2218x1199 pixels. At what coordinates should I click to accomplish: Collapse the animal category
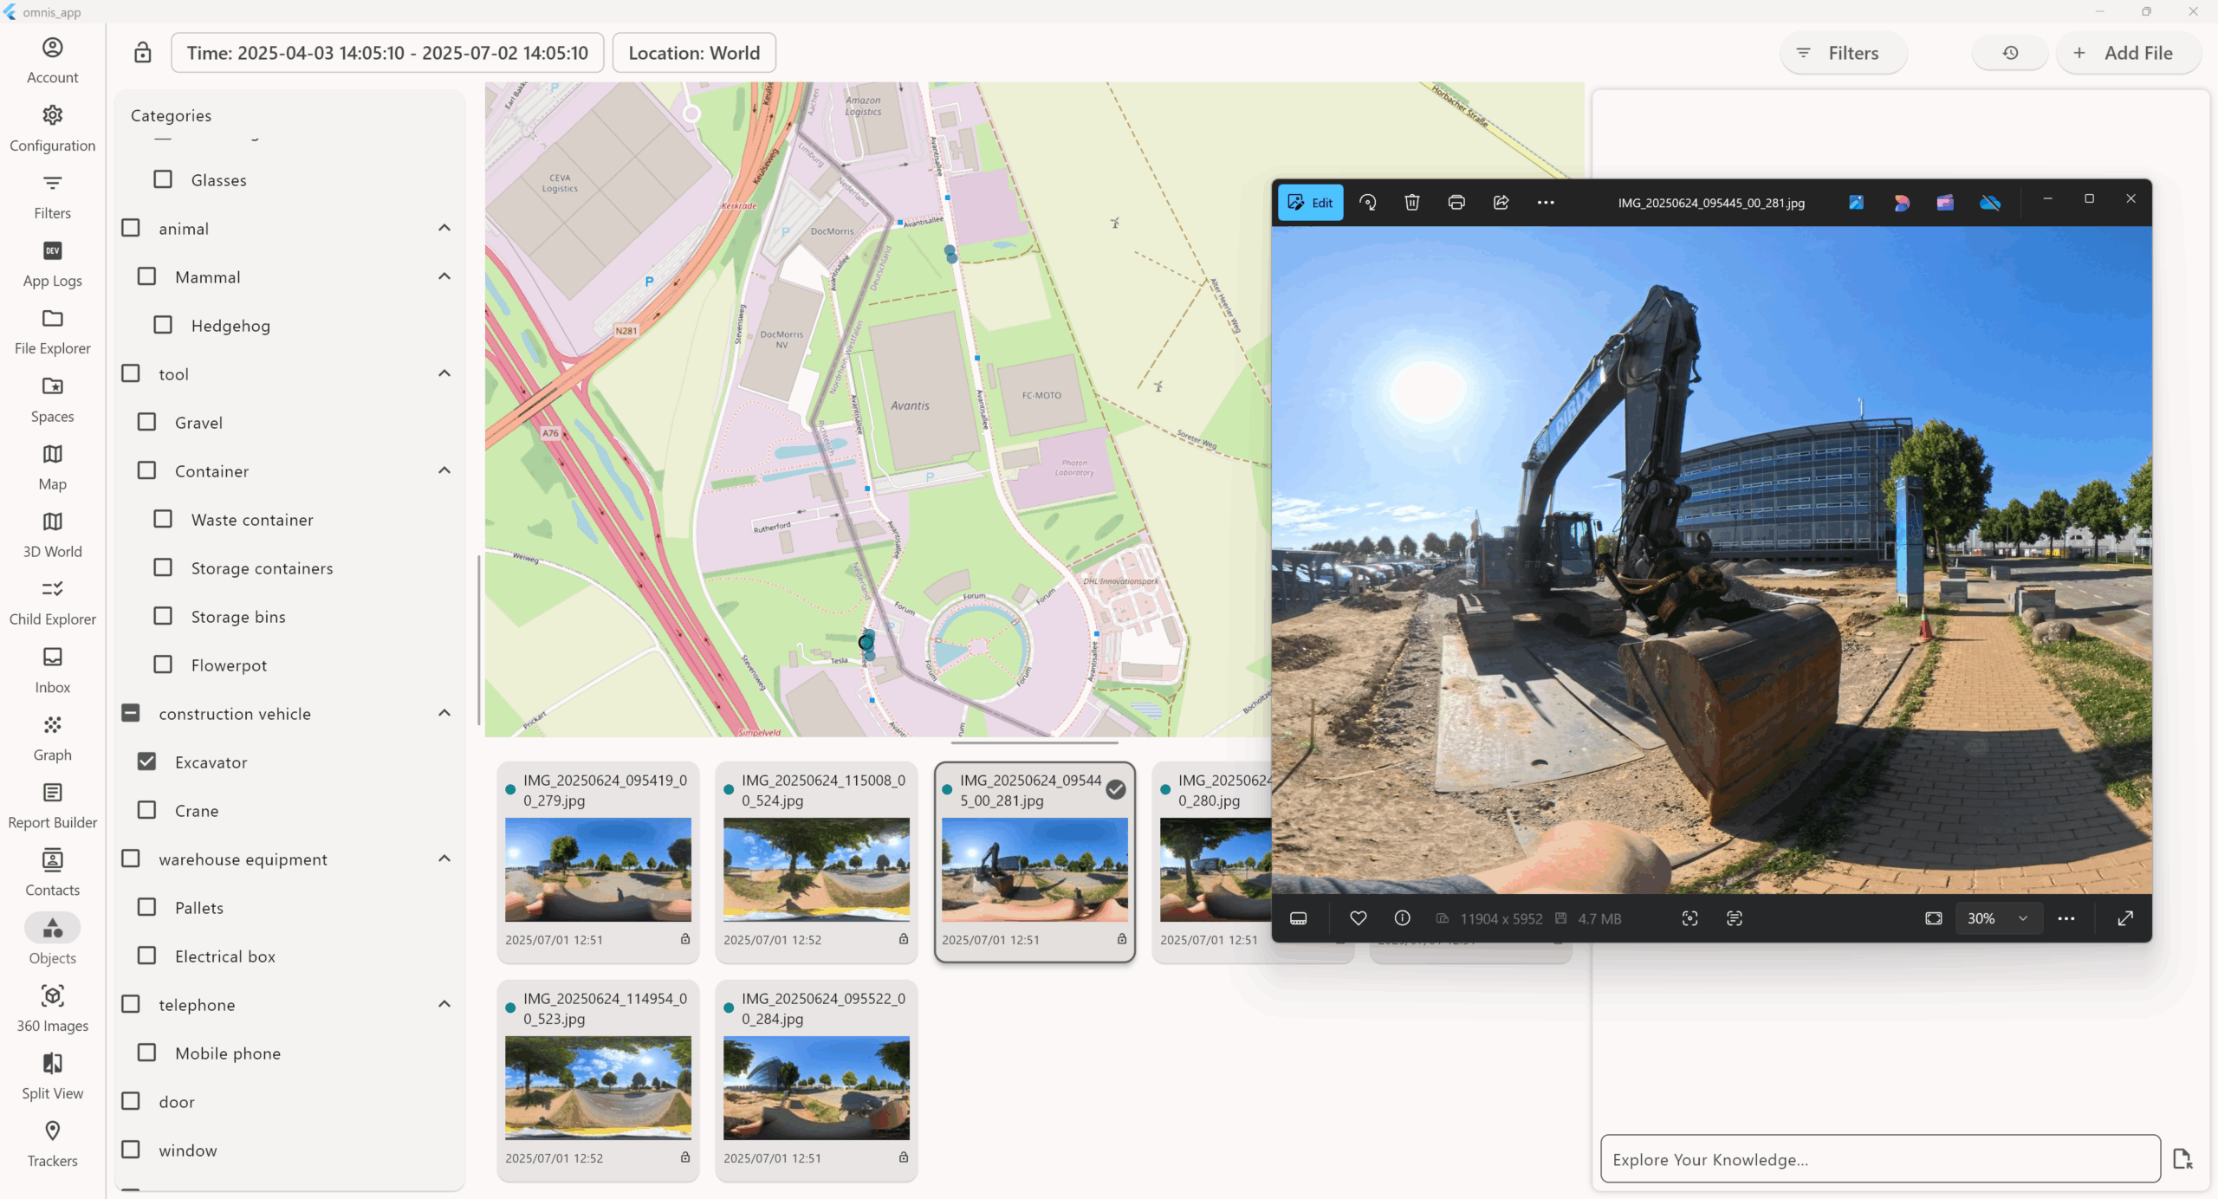click(x=444, y=228)
